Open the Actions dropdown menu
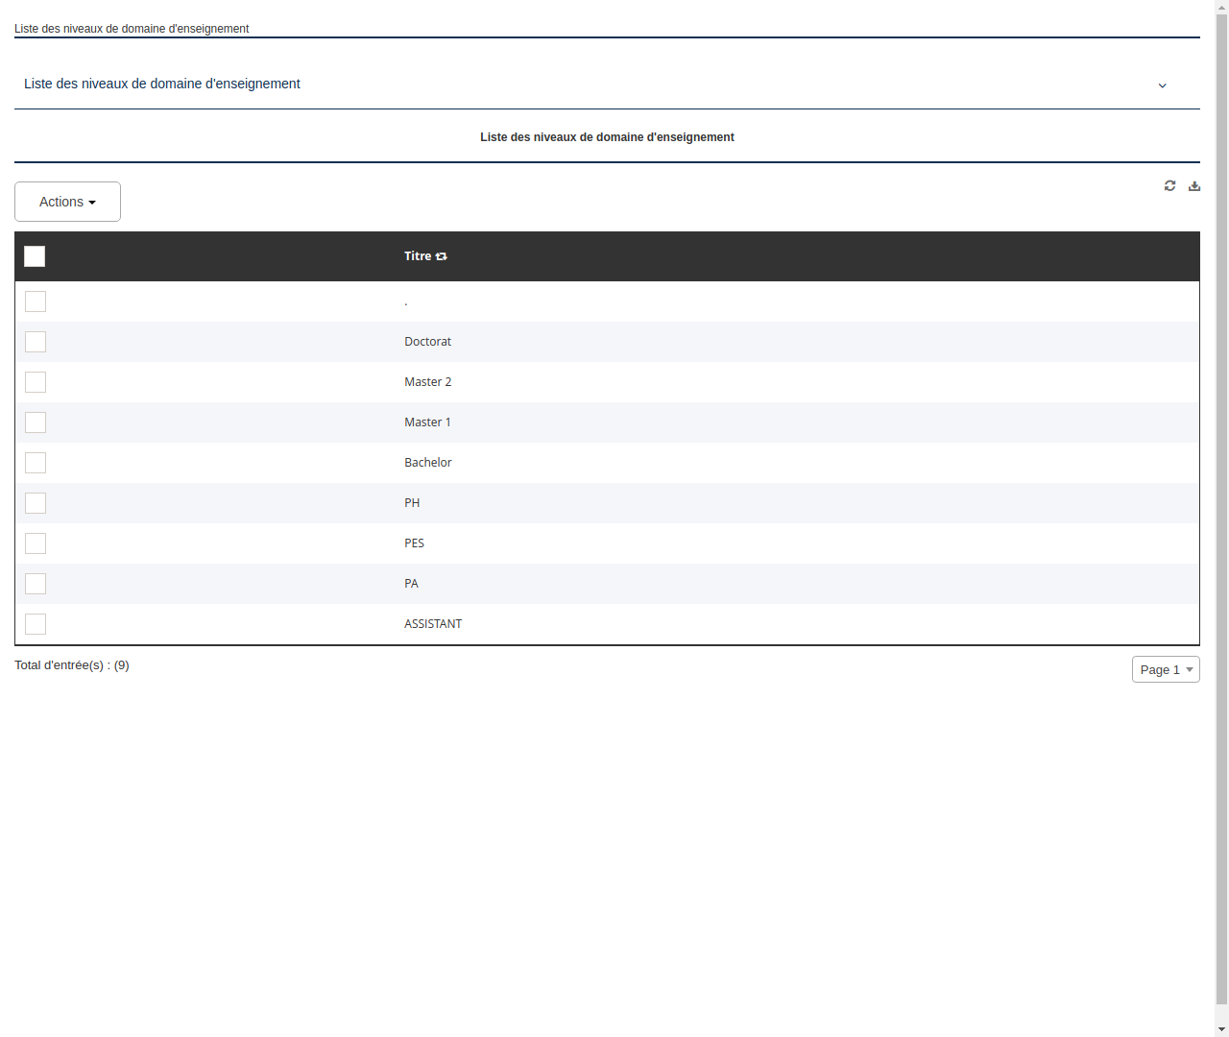1229x1037 pixels. (67, 202)
